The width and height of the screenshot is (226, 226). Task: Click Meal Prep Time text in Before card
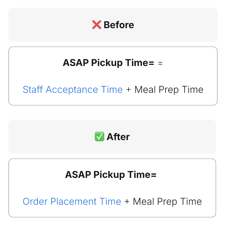pos(169,90)
